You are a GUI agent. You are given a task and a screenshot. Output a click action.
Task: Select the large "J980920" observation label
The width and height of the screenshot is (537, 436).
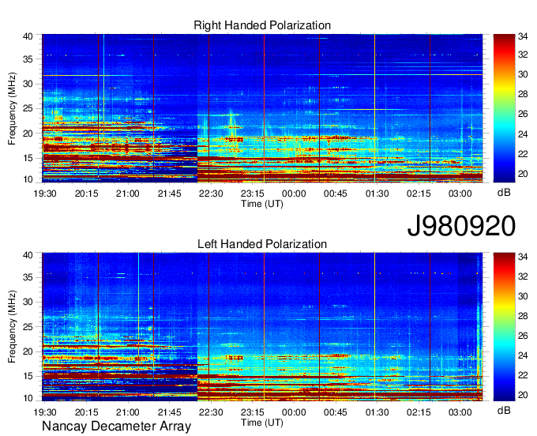[461, 226]
